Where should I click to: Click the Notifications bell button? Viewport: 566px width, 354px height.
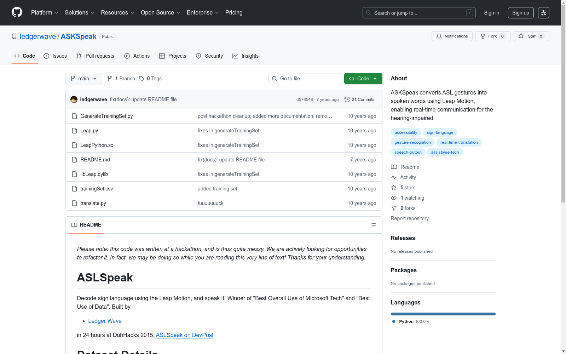pos(452,36)
